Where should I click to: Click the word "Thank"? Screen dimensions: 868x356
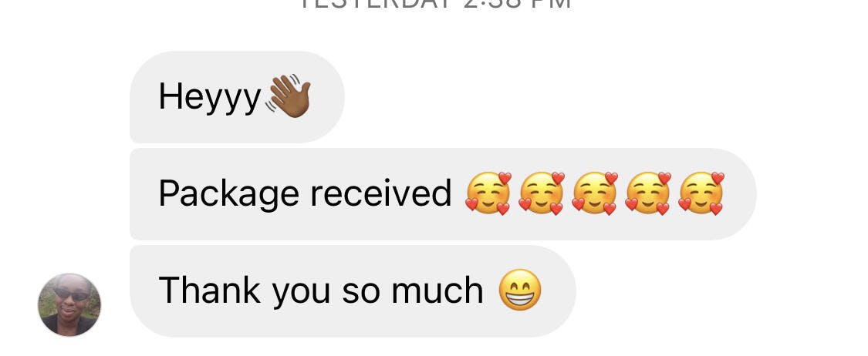tap(210, 290)
